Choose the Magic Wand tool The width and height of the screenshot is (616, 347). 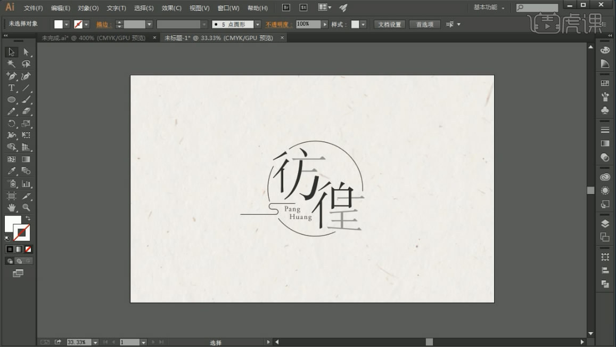tap(11, 64)
